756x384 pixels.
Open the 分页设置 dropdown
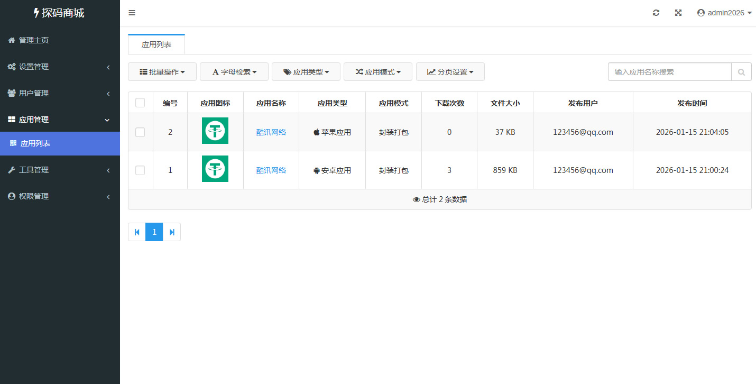point(450,72)
